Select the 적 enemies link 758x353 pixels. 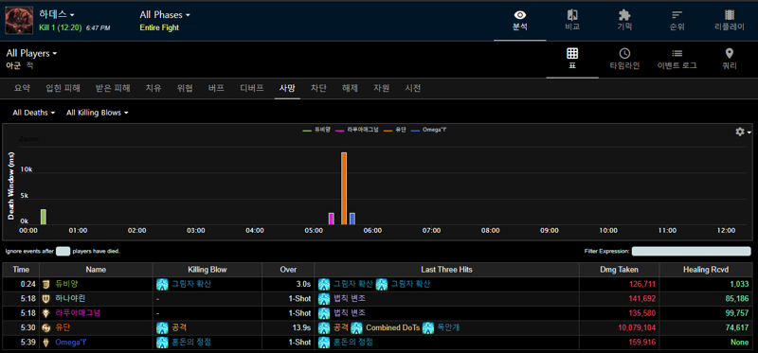click(x=29, y=65)
